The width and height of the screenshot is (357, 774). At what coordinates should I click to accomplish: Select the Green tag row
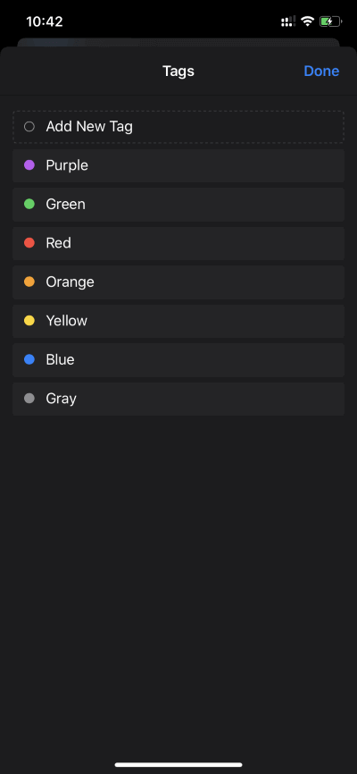178,205
